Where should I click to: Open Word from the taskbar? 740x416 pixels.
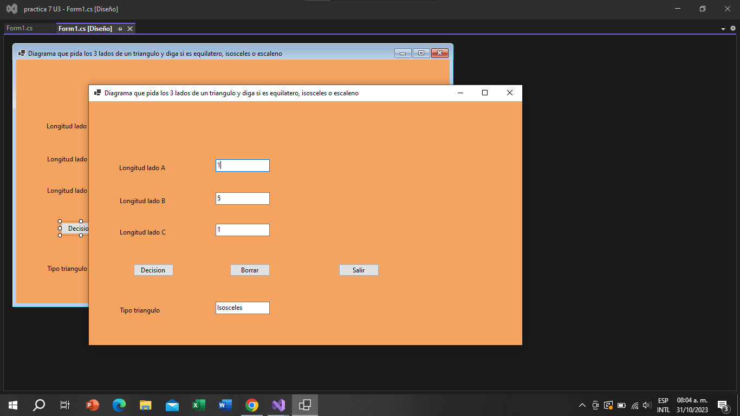[x=225, y=405]
